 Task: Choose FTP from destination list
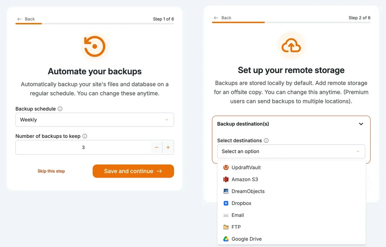coord(292,227)
